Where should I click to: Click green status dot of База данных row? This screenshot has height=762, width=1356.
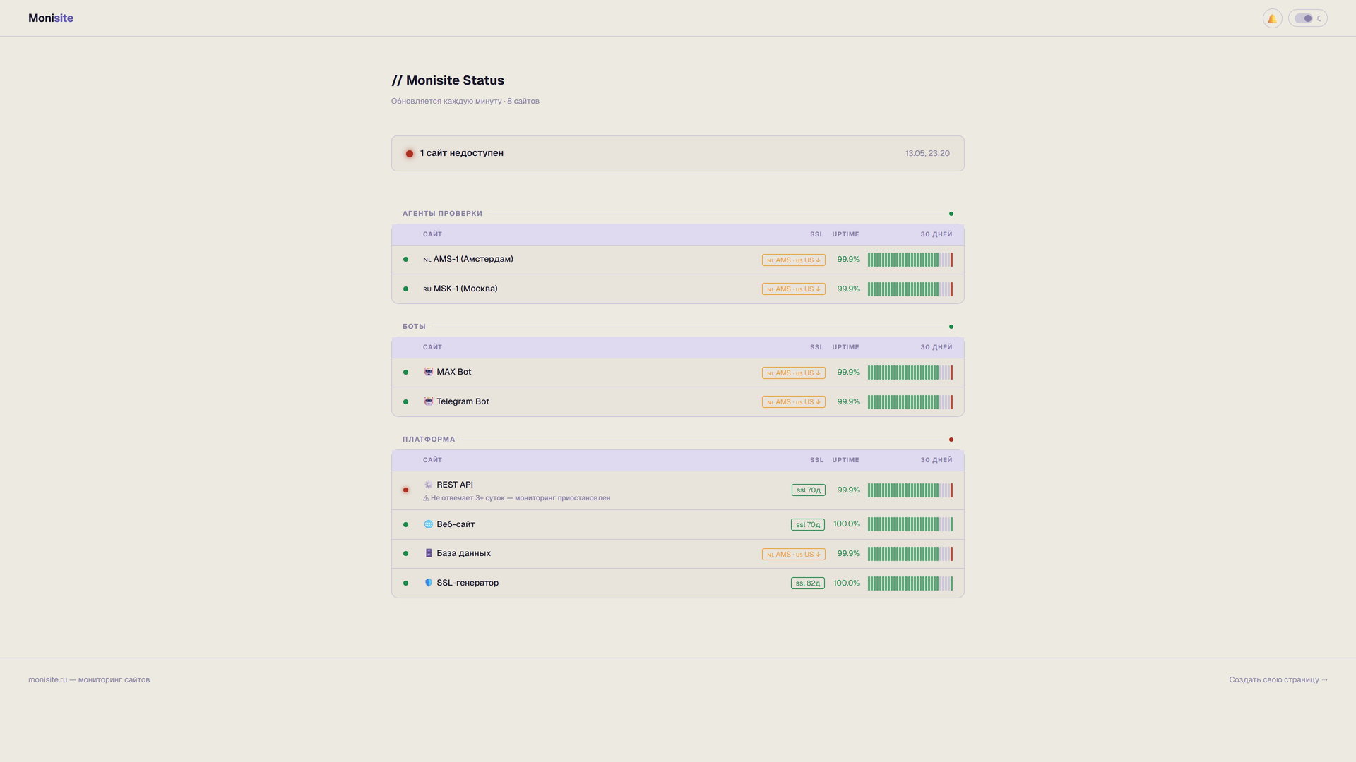click(405, 554)
